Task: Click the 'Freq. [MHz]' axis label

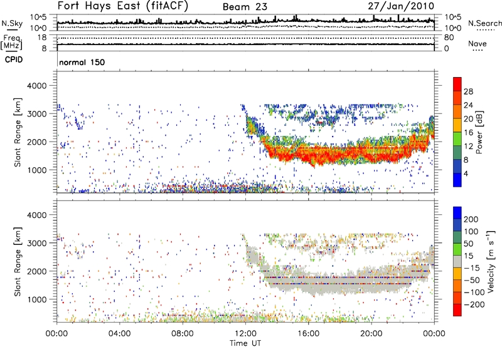Action: (x=11, y=42)
